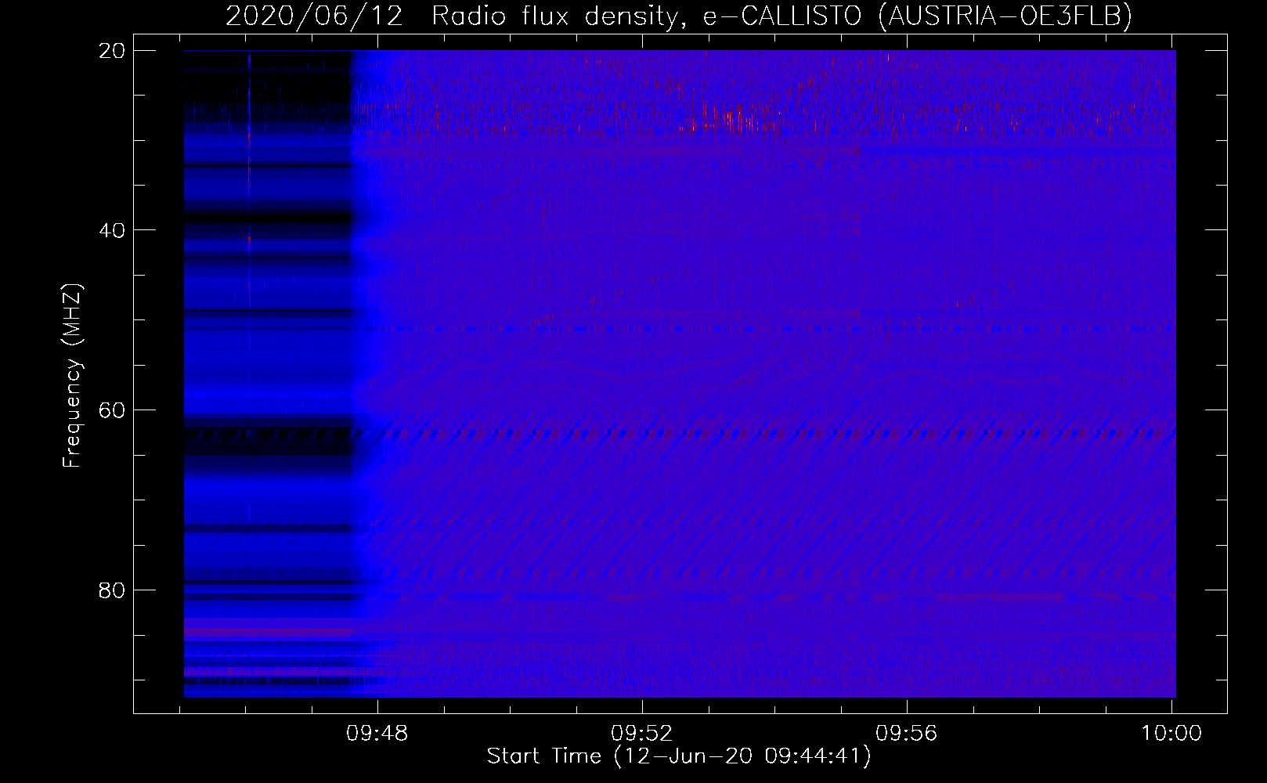
Task: Click the frequency tick label "80"
Action: (x=111, y=590)
